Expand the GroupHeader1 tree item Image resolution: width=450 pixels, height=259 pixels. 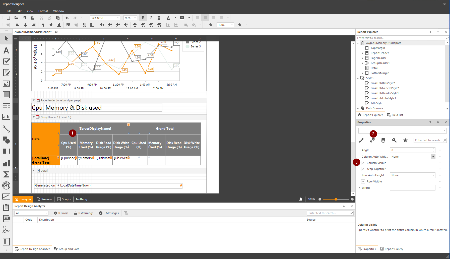coord(362,63)
